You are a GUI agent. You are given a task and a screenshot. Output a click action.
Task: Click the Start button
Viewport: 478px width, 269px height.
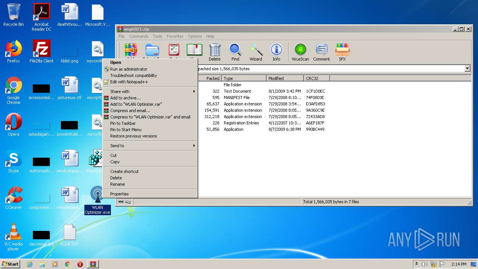coord(10,264)
